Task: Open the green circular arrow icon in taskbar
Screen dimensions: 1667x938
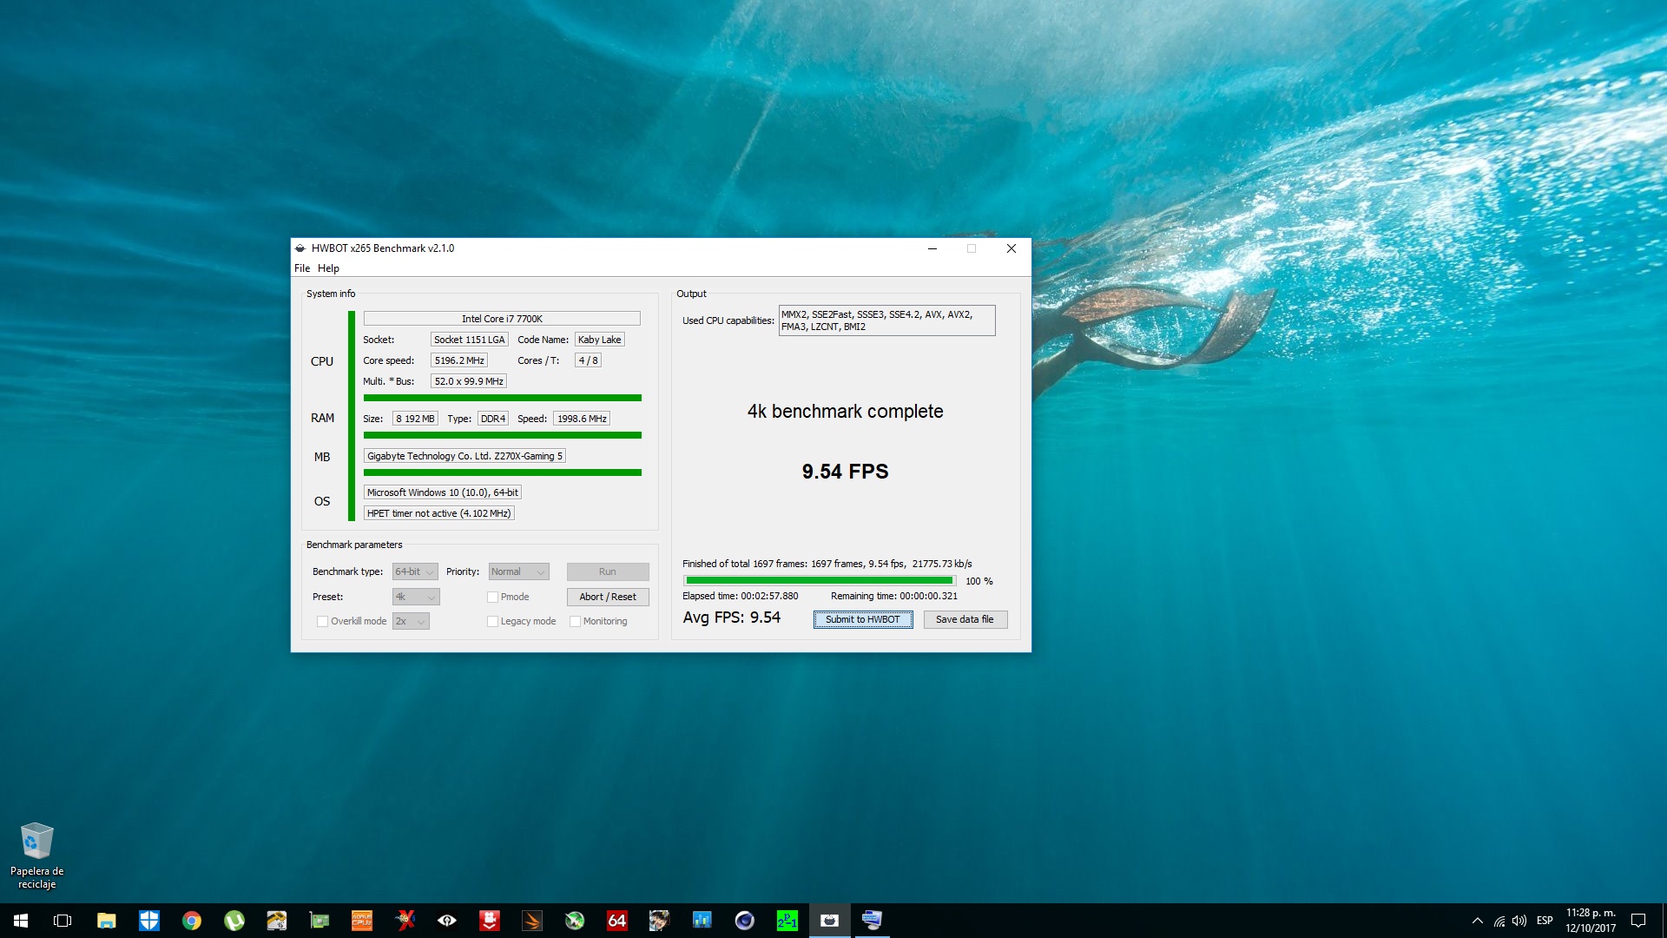Action: (x=575, y=921)
